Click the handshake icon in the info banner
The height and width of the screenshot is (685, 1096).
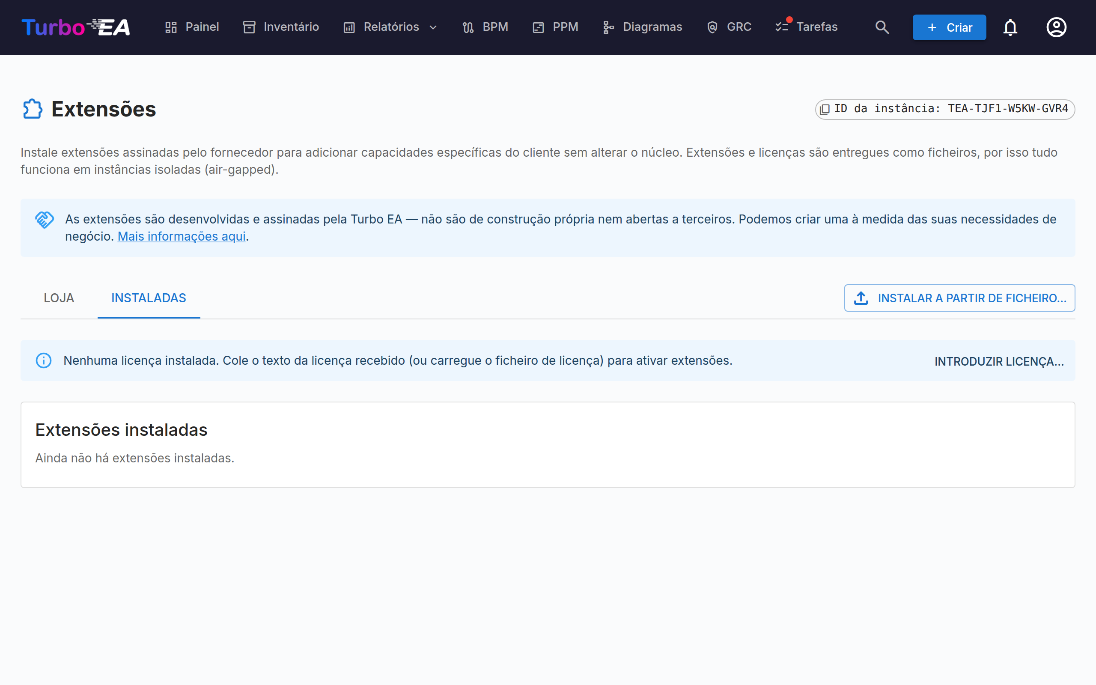pyautogui.click(x=45, y=220)
